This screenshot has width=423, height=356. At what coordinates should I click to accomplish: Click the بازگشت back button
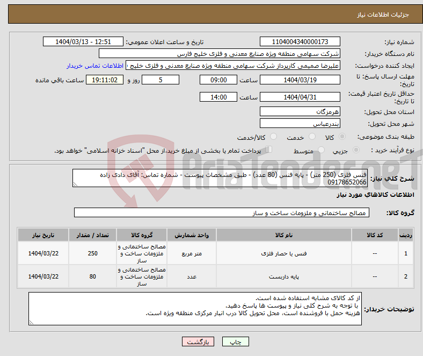(x=198, y=341)
